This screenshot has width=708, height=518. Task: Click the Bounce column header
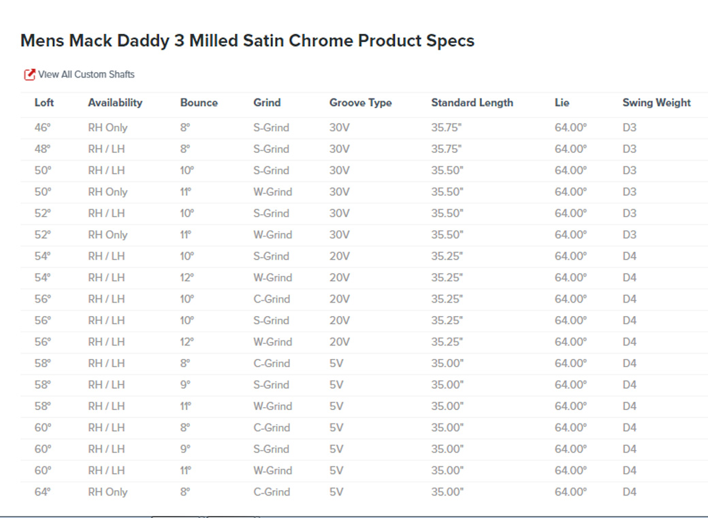tap(199, 103)
